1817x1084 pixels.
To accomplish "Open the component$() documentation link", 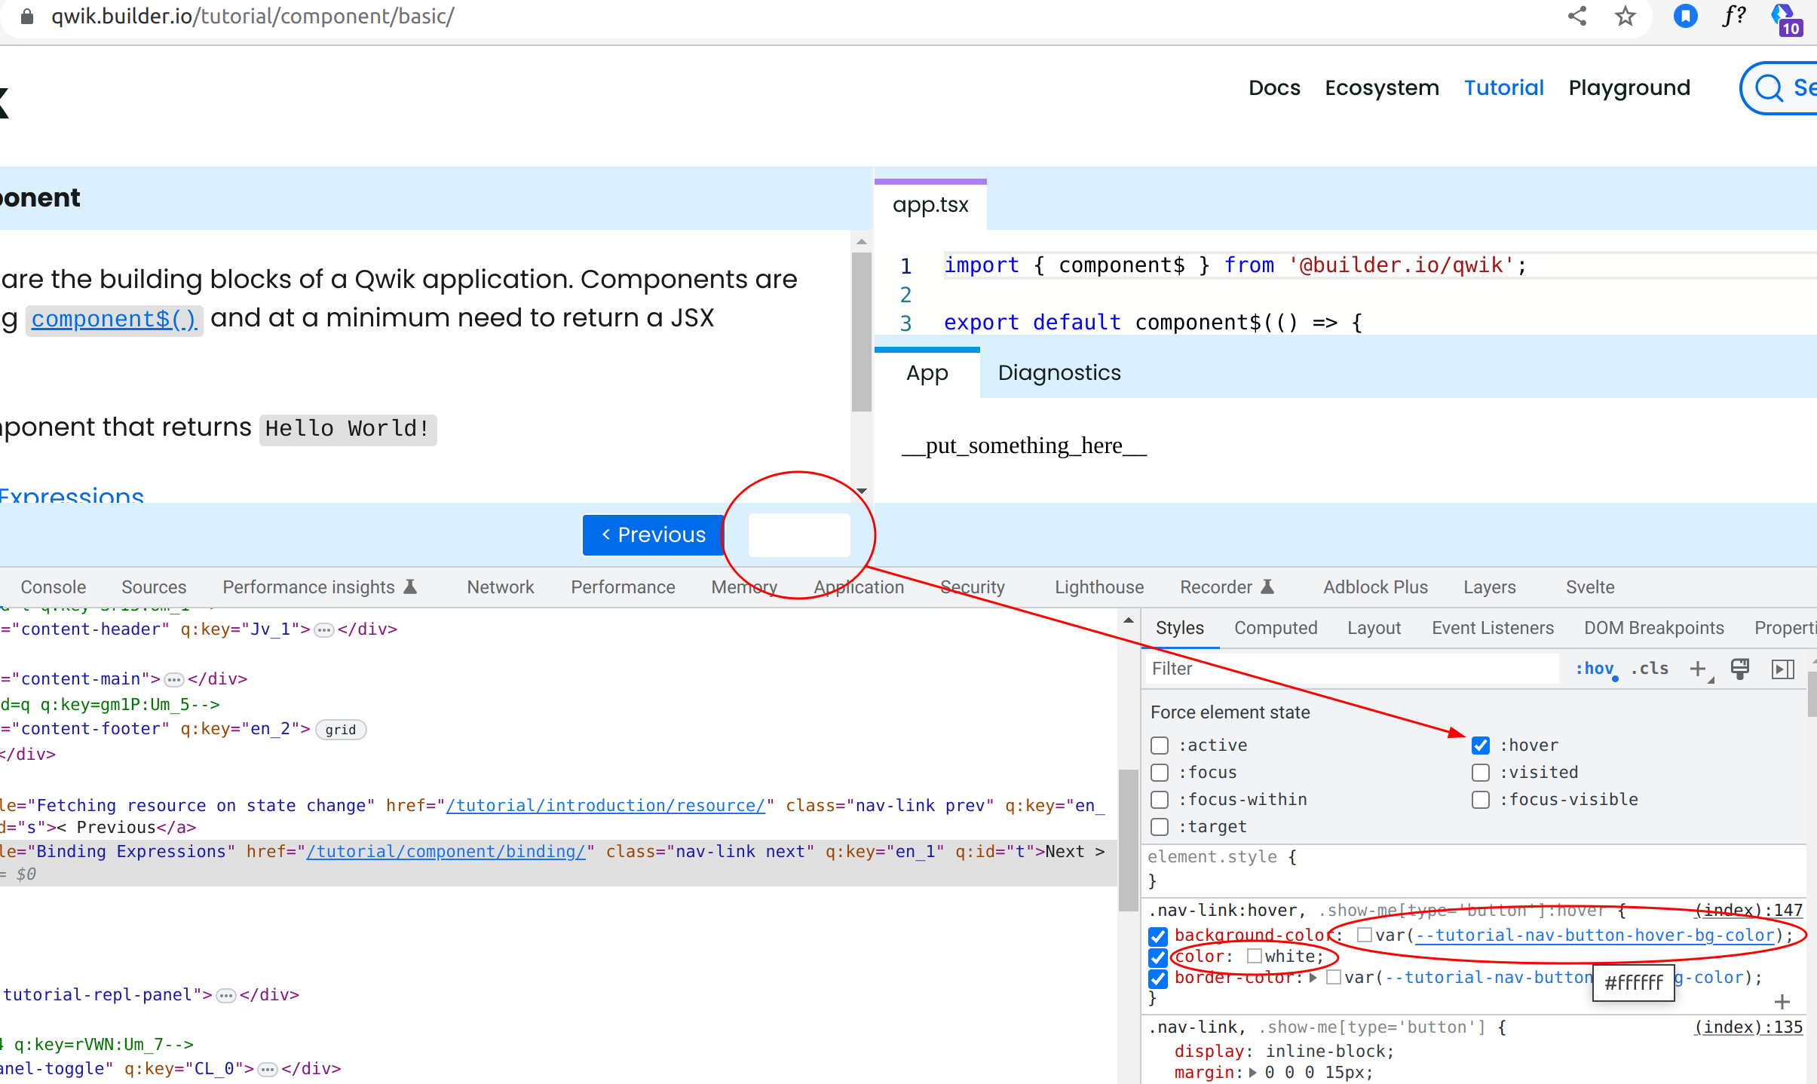I will [114, 319].
